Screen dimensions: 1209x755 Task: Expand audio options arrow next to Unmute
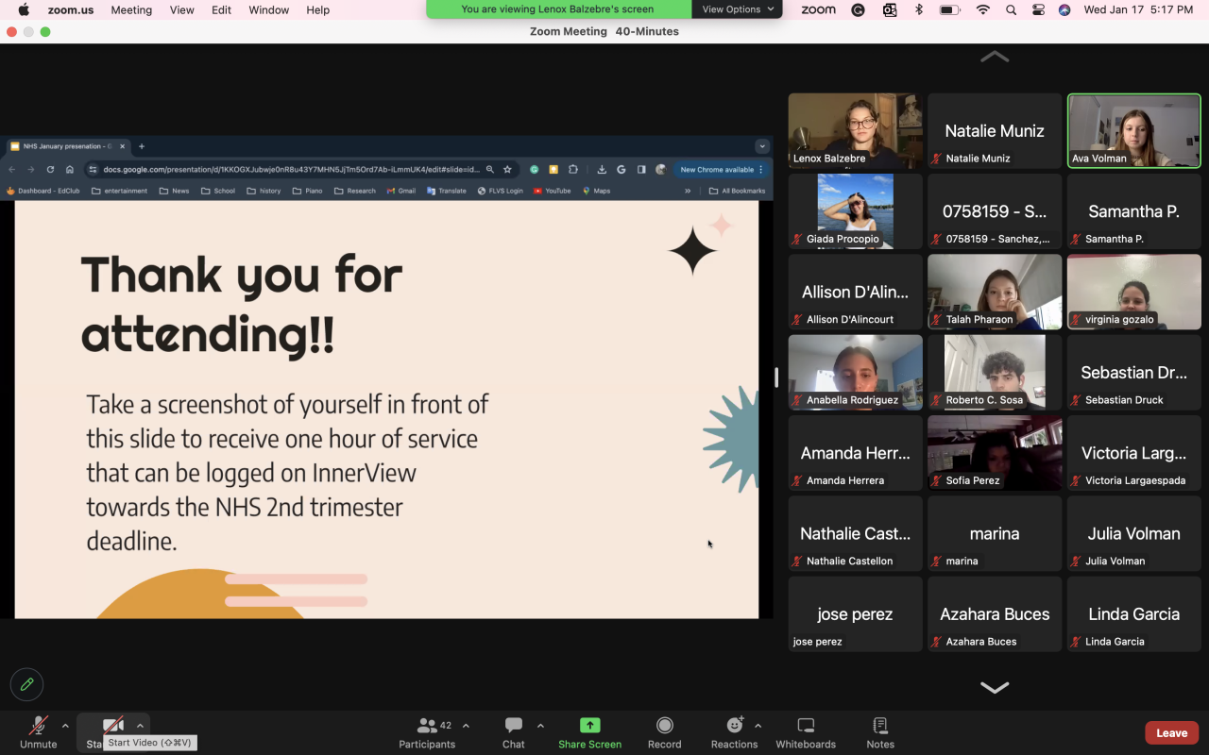point(65,726)
